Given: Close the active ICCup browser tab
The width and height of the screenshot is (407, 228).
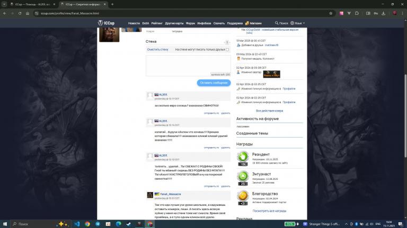Looking at the screenshot, I should [x=104, y=4].
